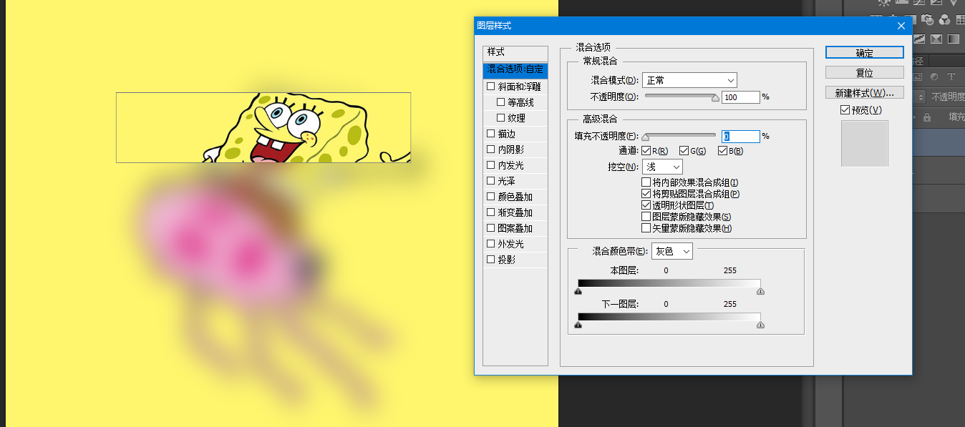Click the 新建样式 New Style button
The height and width of the screenshot is (427, 965).
(x=864, y=92)
